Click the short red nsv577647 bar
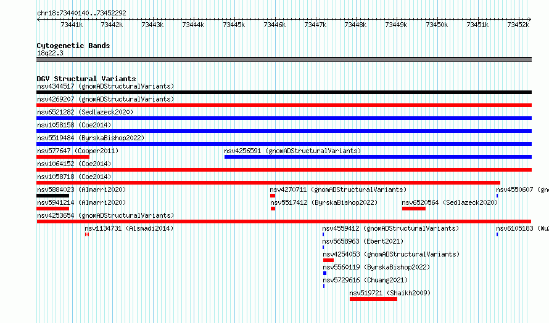Screen dimensions: 549x323 point(63,157)
